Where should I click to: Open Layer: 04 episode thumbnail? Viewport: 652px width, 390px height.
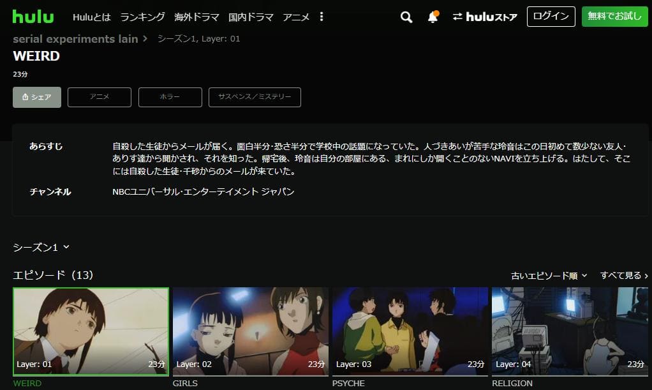point(570,331)
